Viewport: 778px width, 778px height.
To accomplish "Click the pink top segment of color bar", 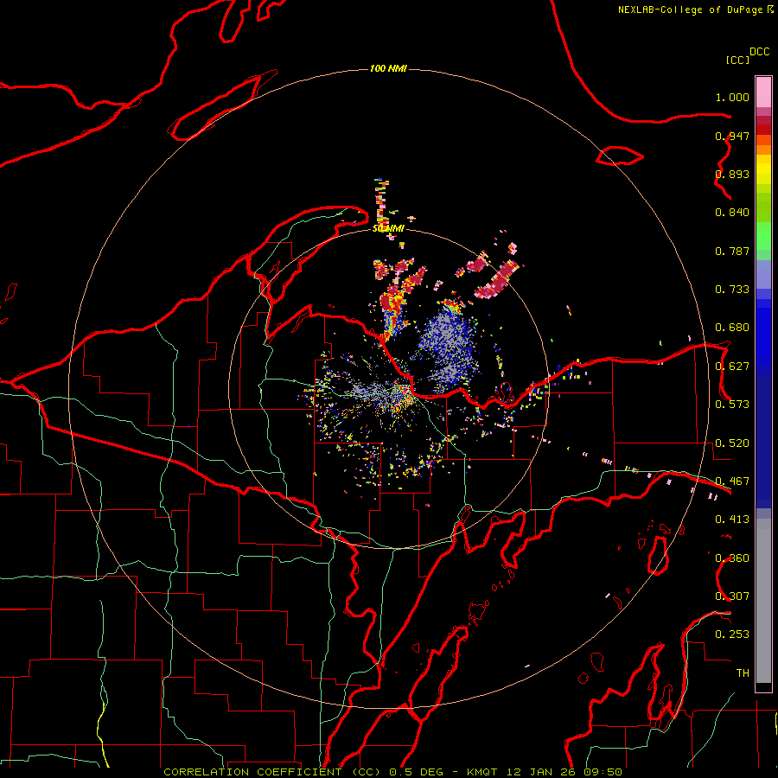I will [763, 92].
